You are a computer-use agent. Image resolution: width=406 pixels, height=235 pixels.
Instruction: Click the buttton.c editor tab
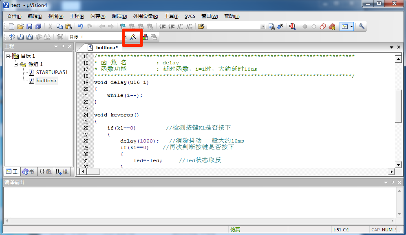107,47
